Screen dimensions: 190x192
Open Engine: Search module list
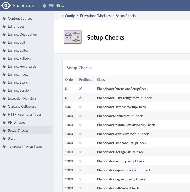(x=19, y=83)
